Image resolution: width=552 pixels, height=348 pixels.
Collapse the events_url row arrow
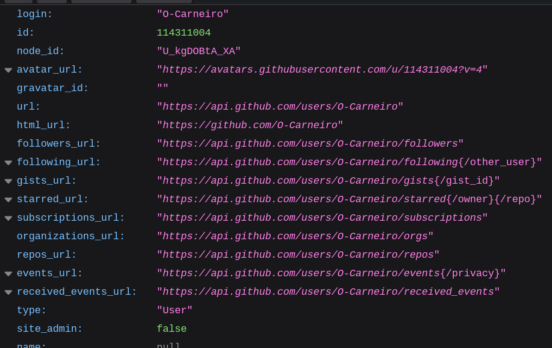pos(8,273)
